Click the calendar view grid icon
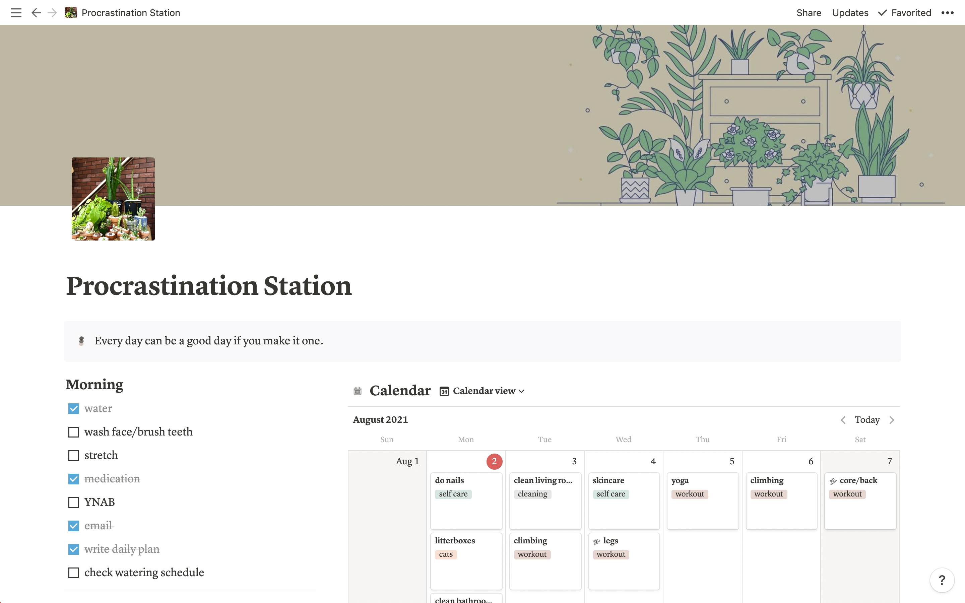965x603 pixels. (444, 391)
